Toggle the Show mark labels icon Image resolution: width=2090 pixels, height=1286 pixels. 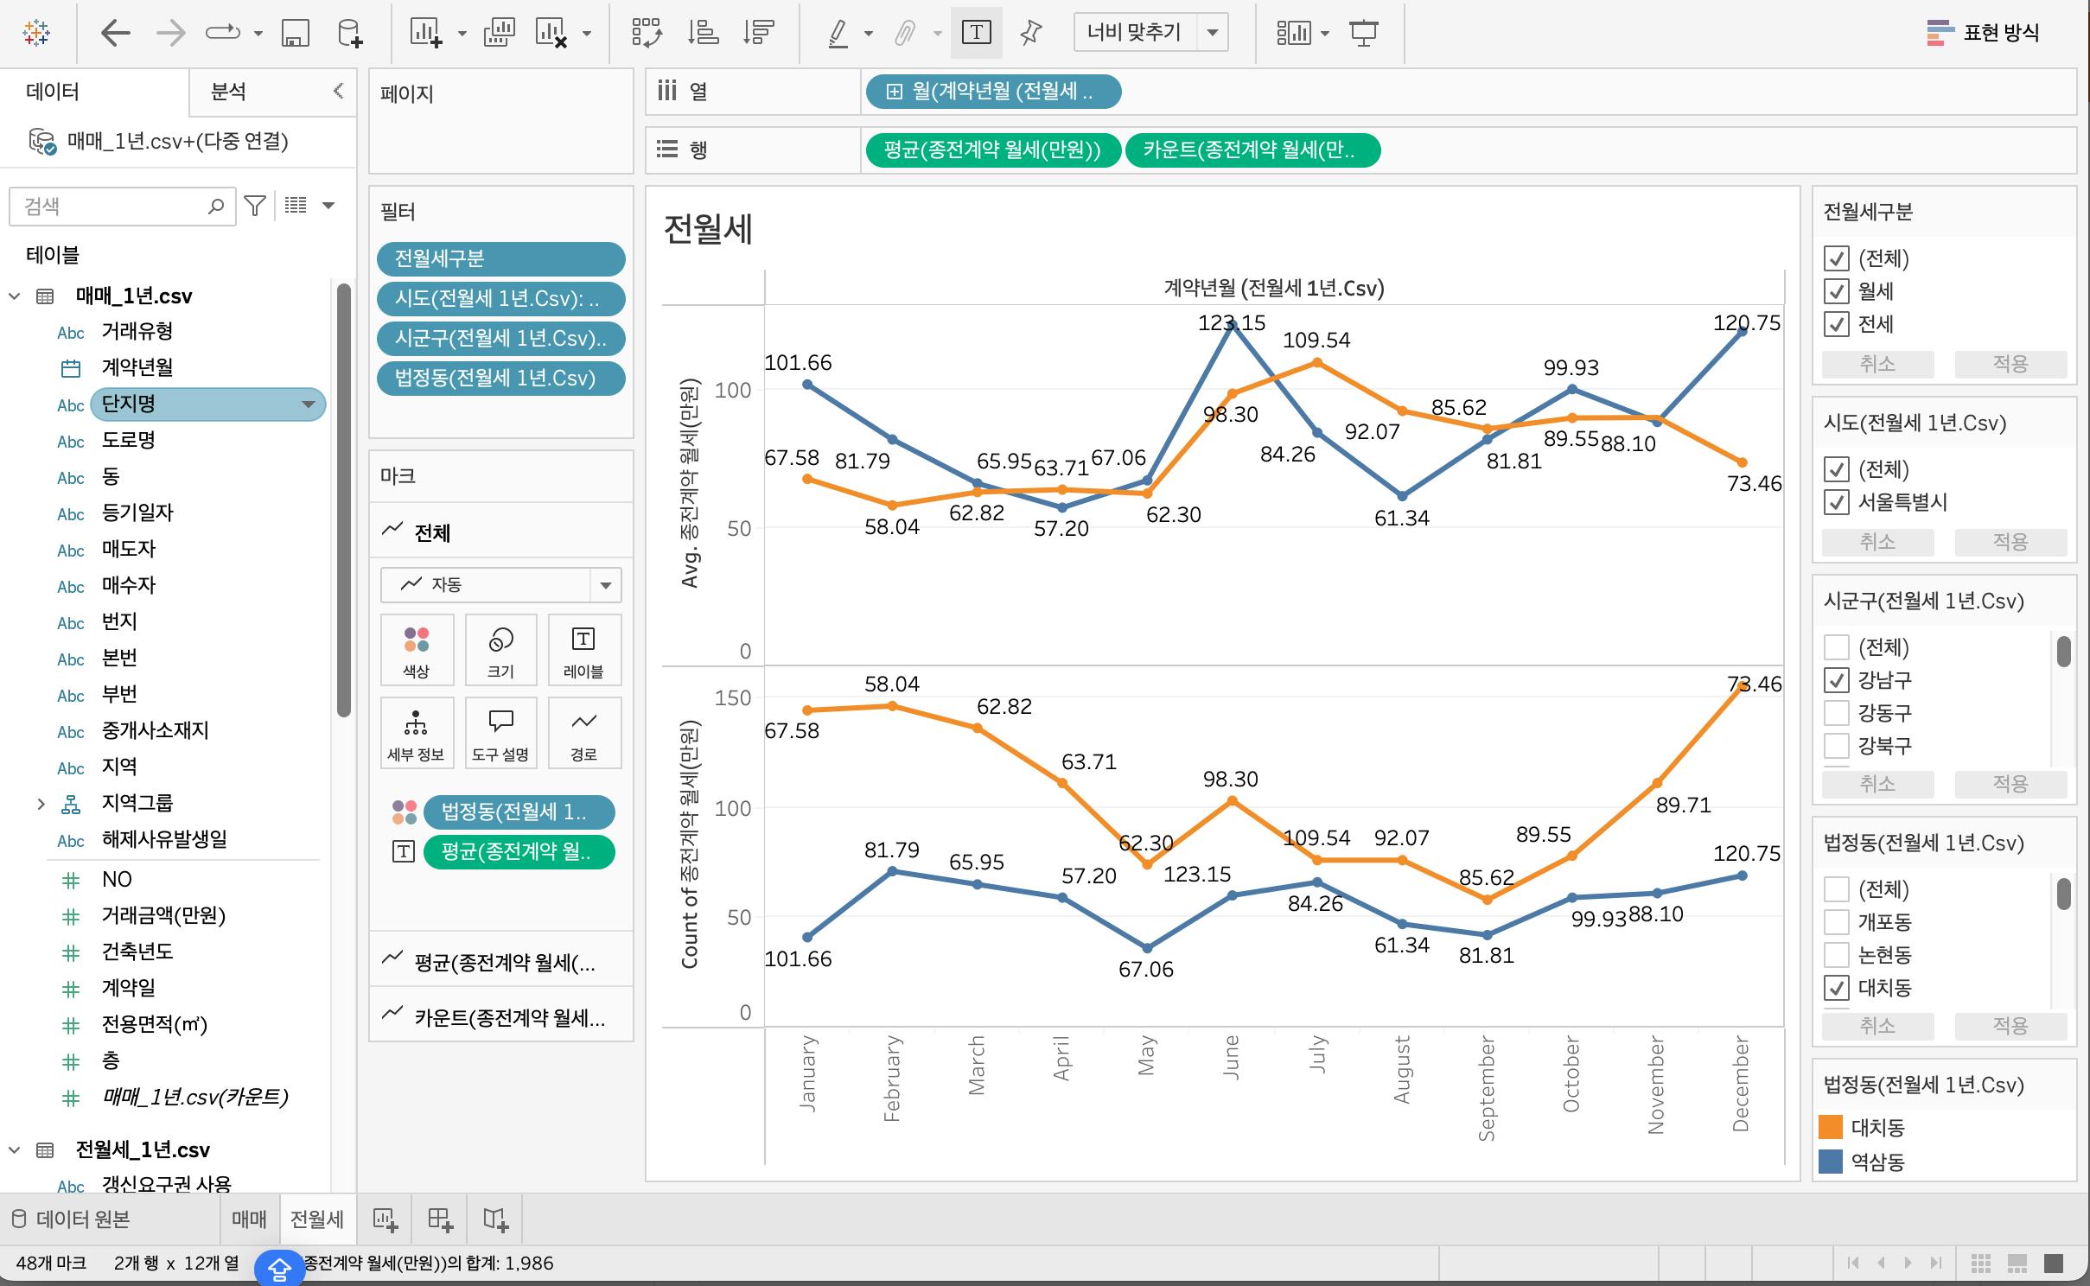pyautogui.click(x=976, y=34)
